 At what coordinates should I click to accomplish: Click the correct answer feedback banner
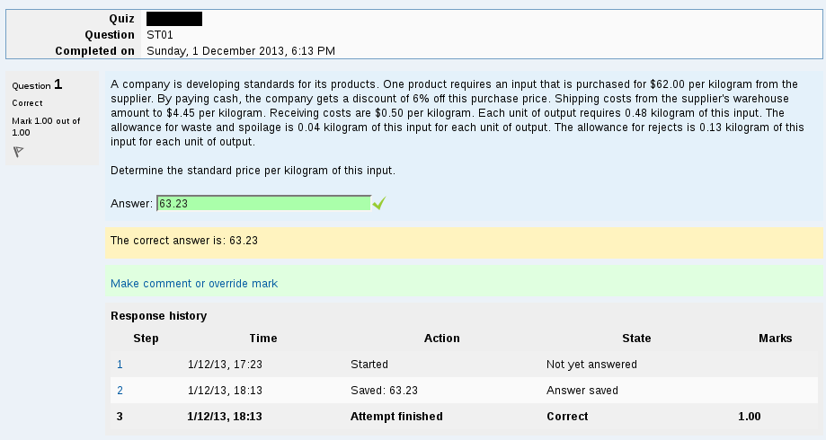pos(464,242)
